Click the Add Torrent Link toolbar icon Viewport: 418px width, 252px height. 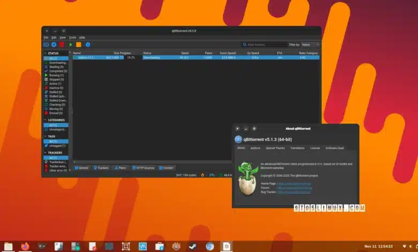click(46, 45)
